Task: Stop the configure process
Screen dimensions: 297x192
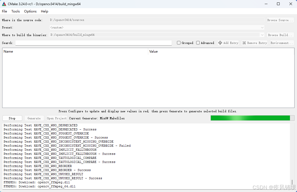Action: 12,118
